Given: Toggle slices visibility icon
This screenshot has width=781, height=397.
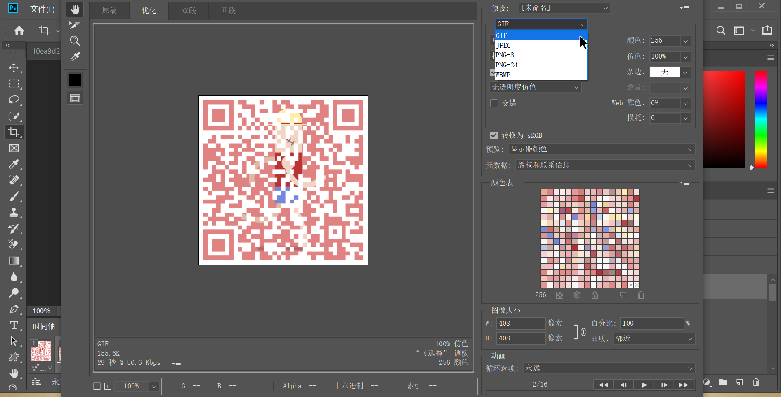Looking at the screenshot, I should pyautogui.click(x=75, y=98).
